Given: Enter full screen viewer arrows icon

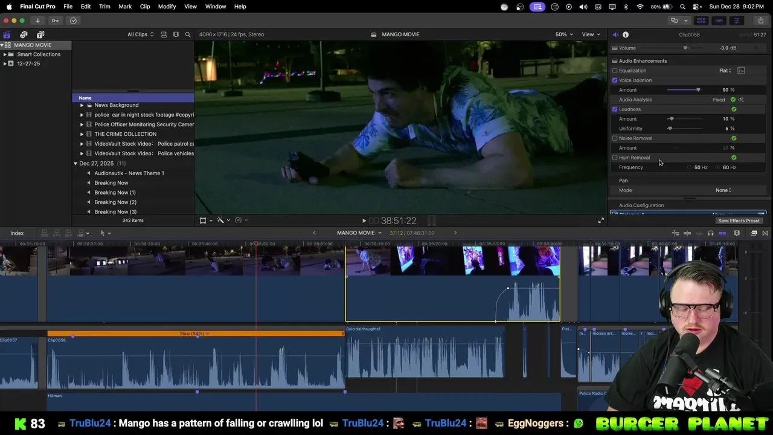Looking at the screenshot, I should [x=601, y=221].
